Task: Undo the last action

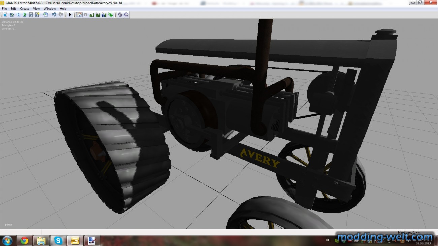Action: [54, 15]
